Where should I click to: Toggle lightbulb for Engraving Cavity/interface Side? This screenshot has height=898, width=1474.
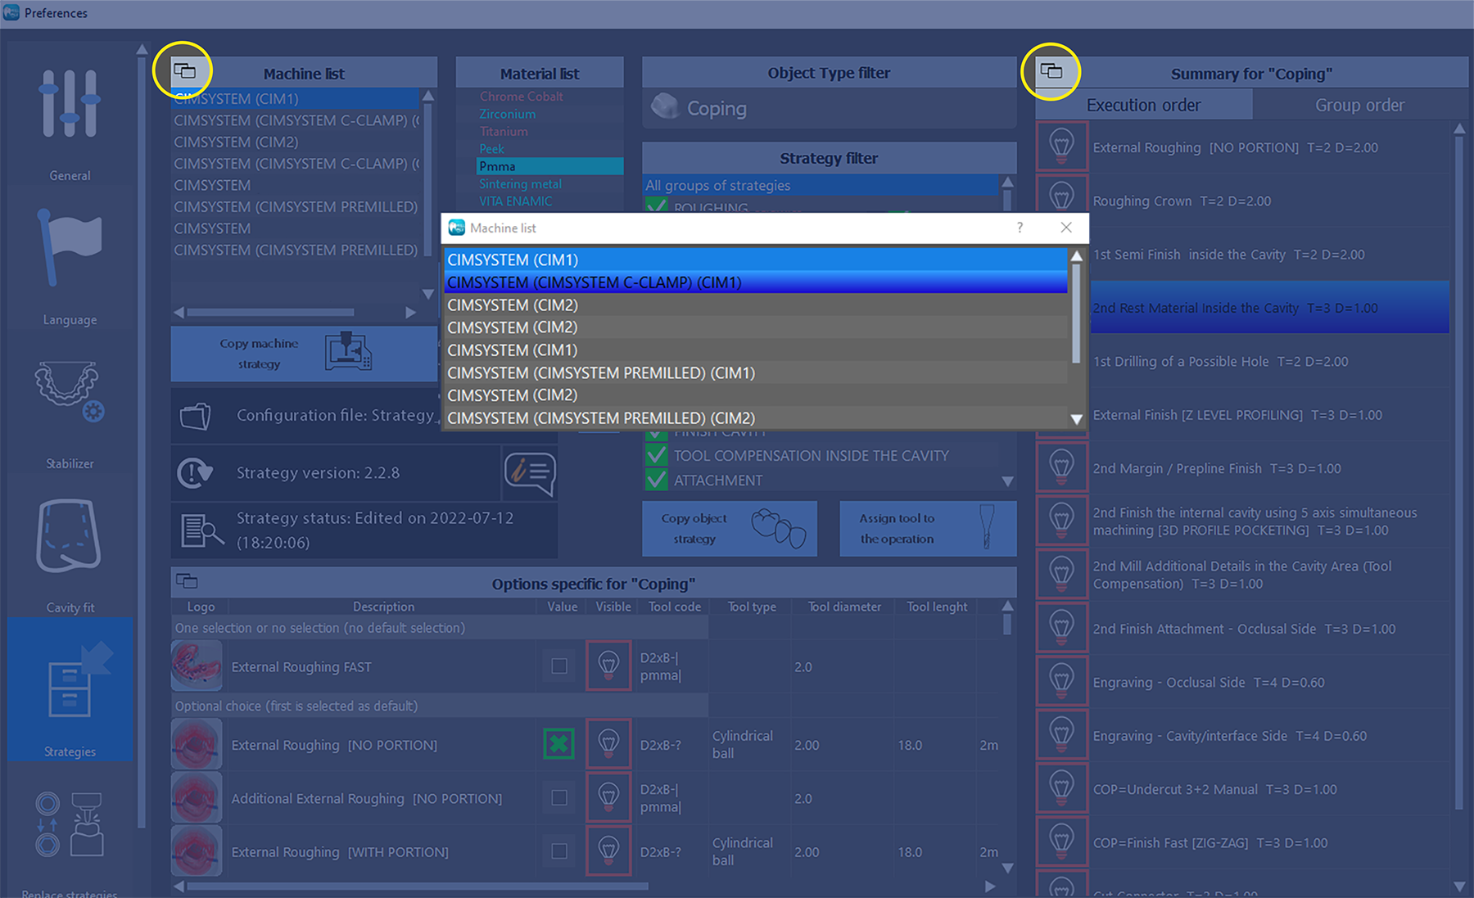click(x=1062, y=735)
